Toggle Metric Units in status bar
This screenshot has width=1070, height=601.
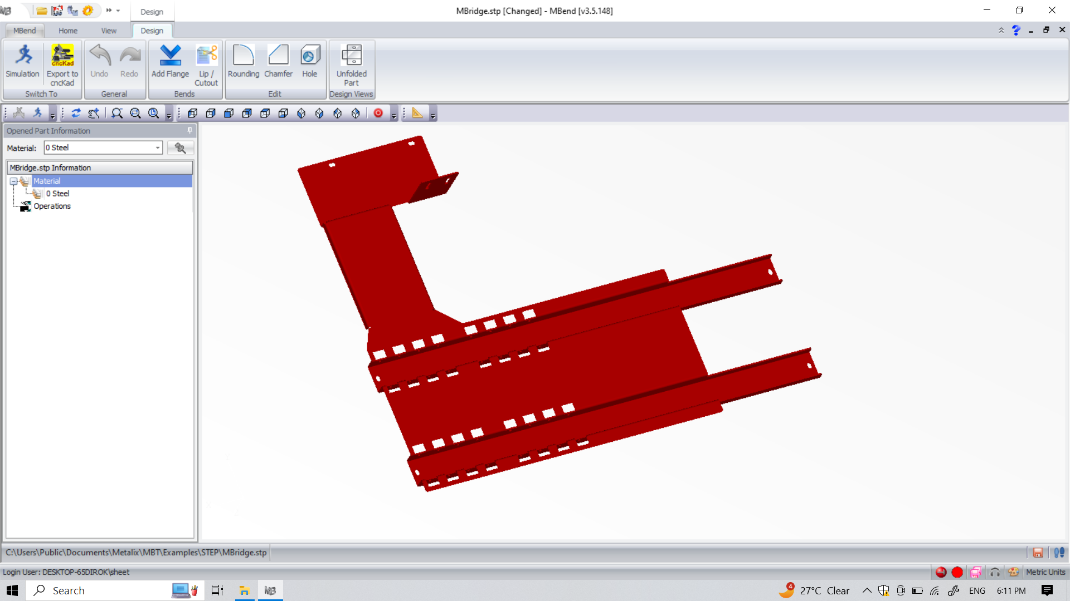click(x=1045, y=572)
